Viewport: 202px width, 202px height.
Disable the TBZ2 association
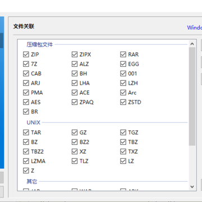tap(26, 151)
